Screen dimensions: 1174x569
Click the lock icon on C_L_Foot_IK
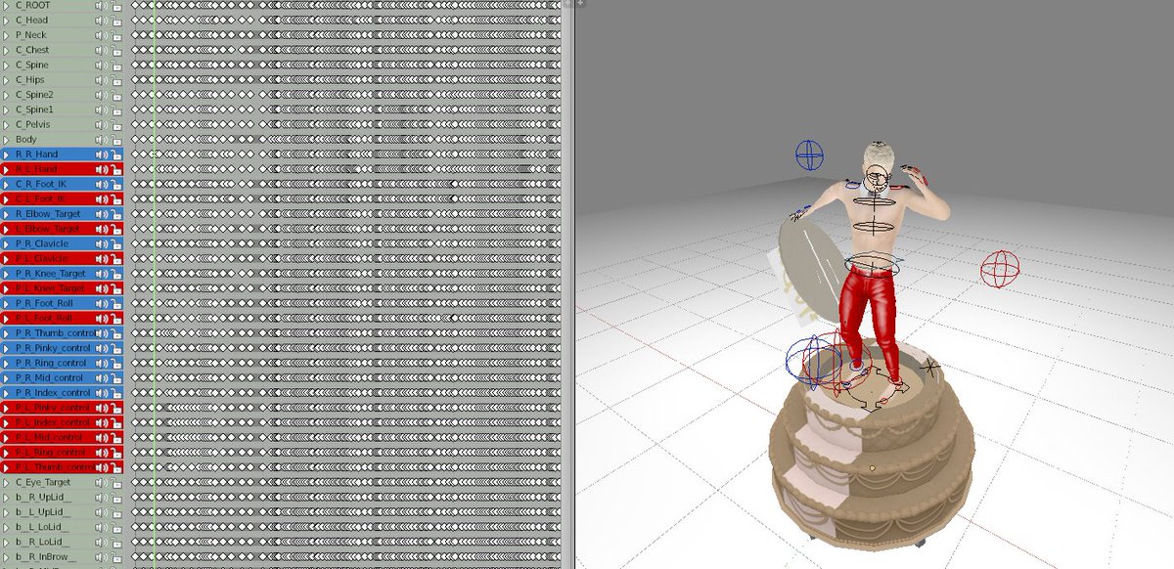coord(116,198)
